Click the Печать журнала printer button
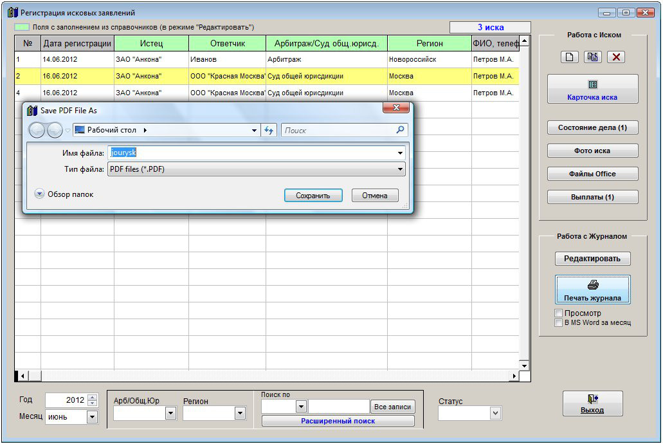663x444 pixels. (x=592, y=290)
